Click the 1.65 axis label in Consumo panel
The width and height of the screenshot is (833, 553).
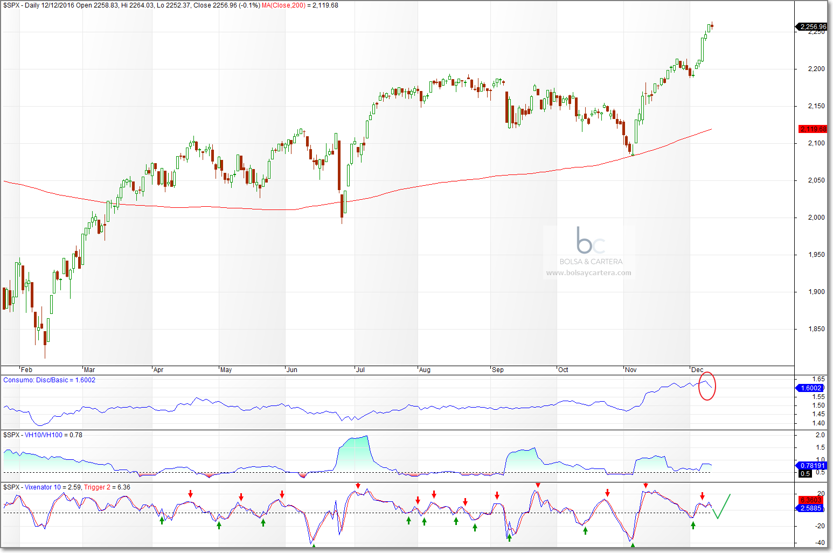818,379
